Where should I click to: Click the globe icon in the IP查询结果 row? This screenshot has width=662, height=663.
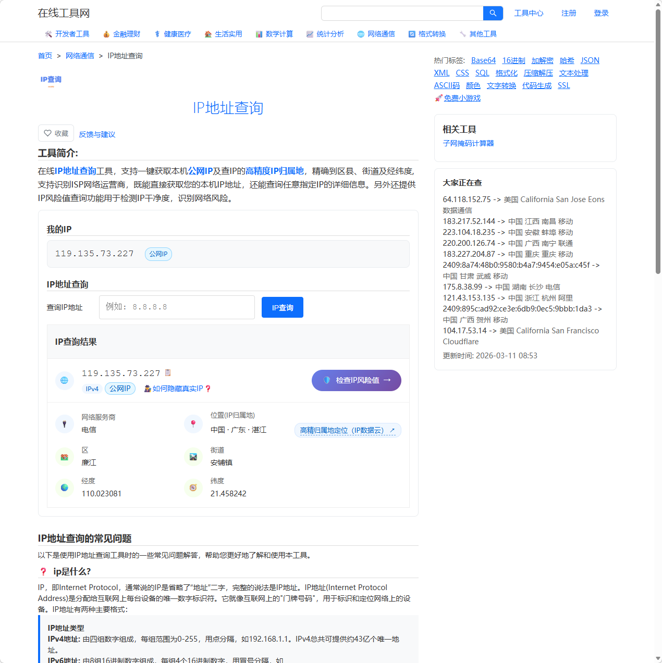point(64,380)
